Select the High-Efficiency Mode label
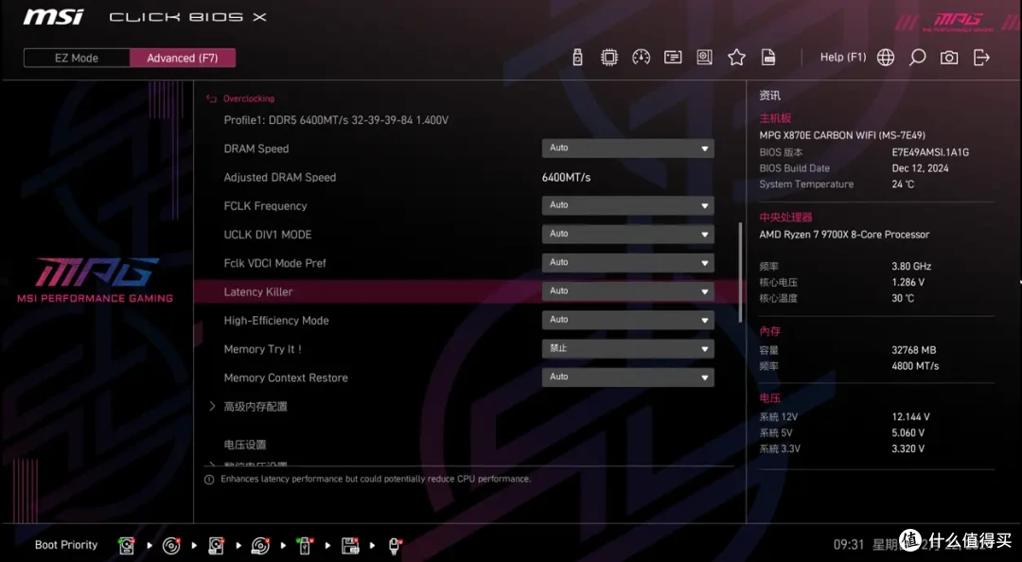Viewport: 1022px width, 562px height. point(276,321)
